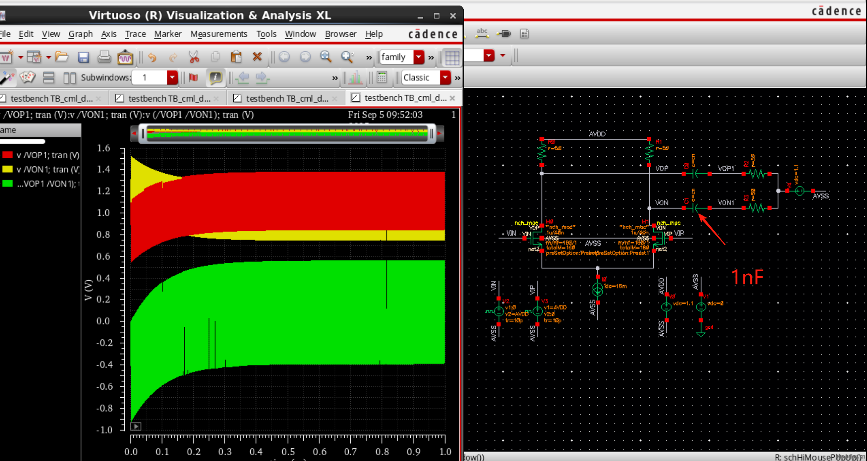Expand the new subwindow arrow dropdown

[x=48, y=57]
